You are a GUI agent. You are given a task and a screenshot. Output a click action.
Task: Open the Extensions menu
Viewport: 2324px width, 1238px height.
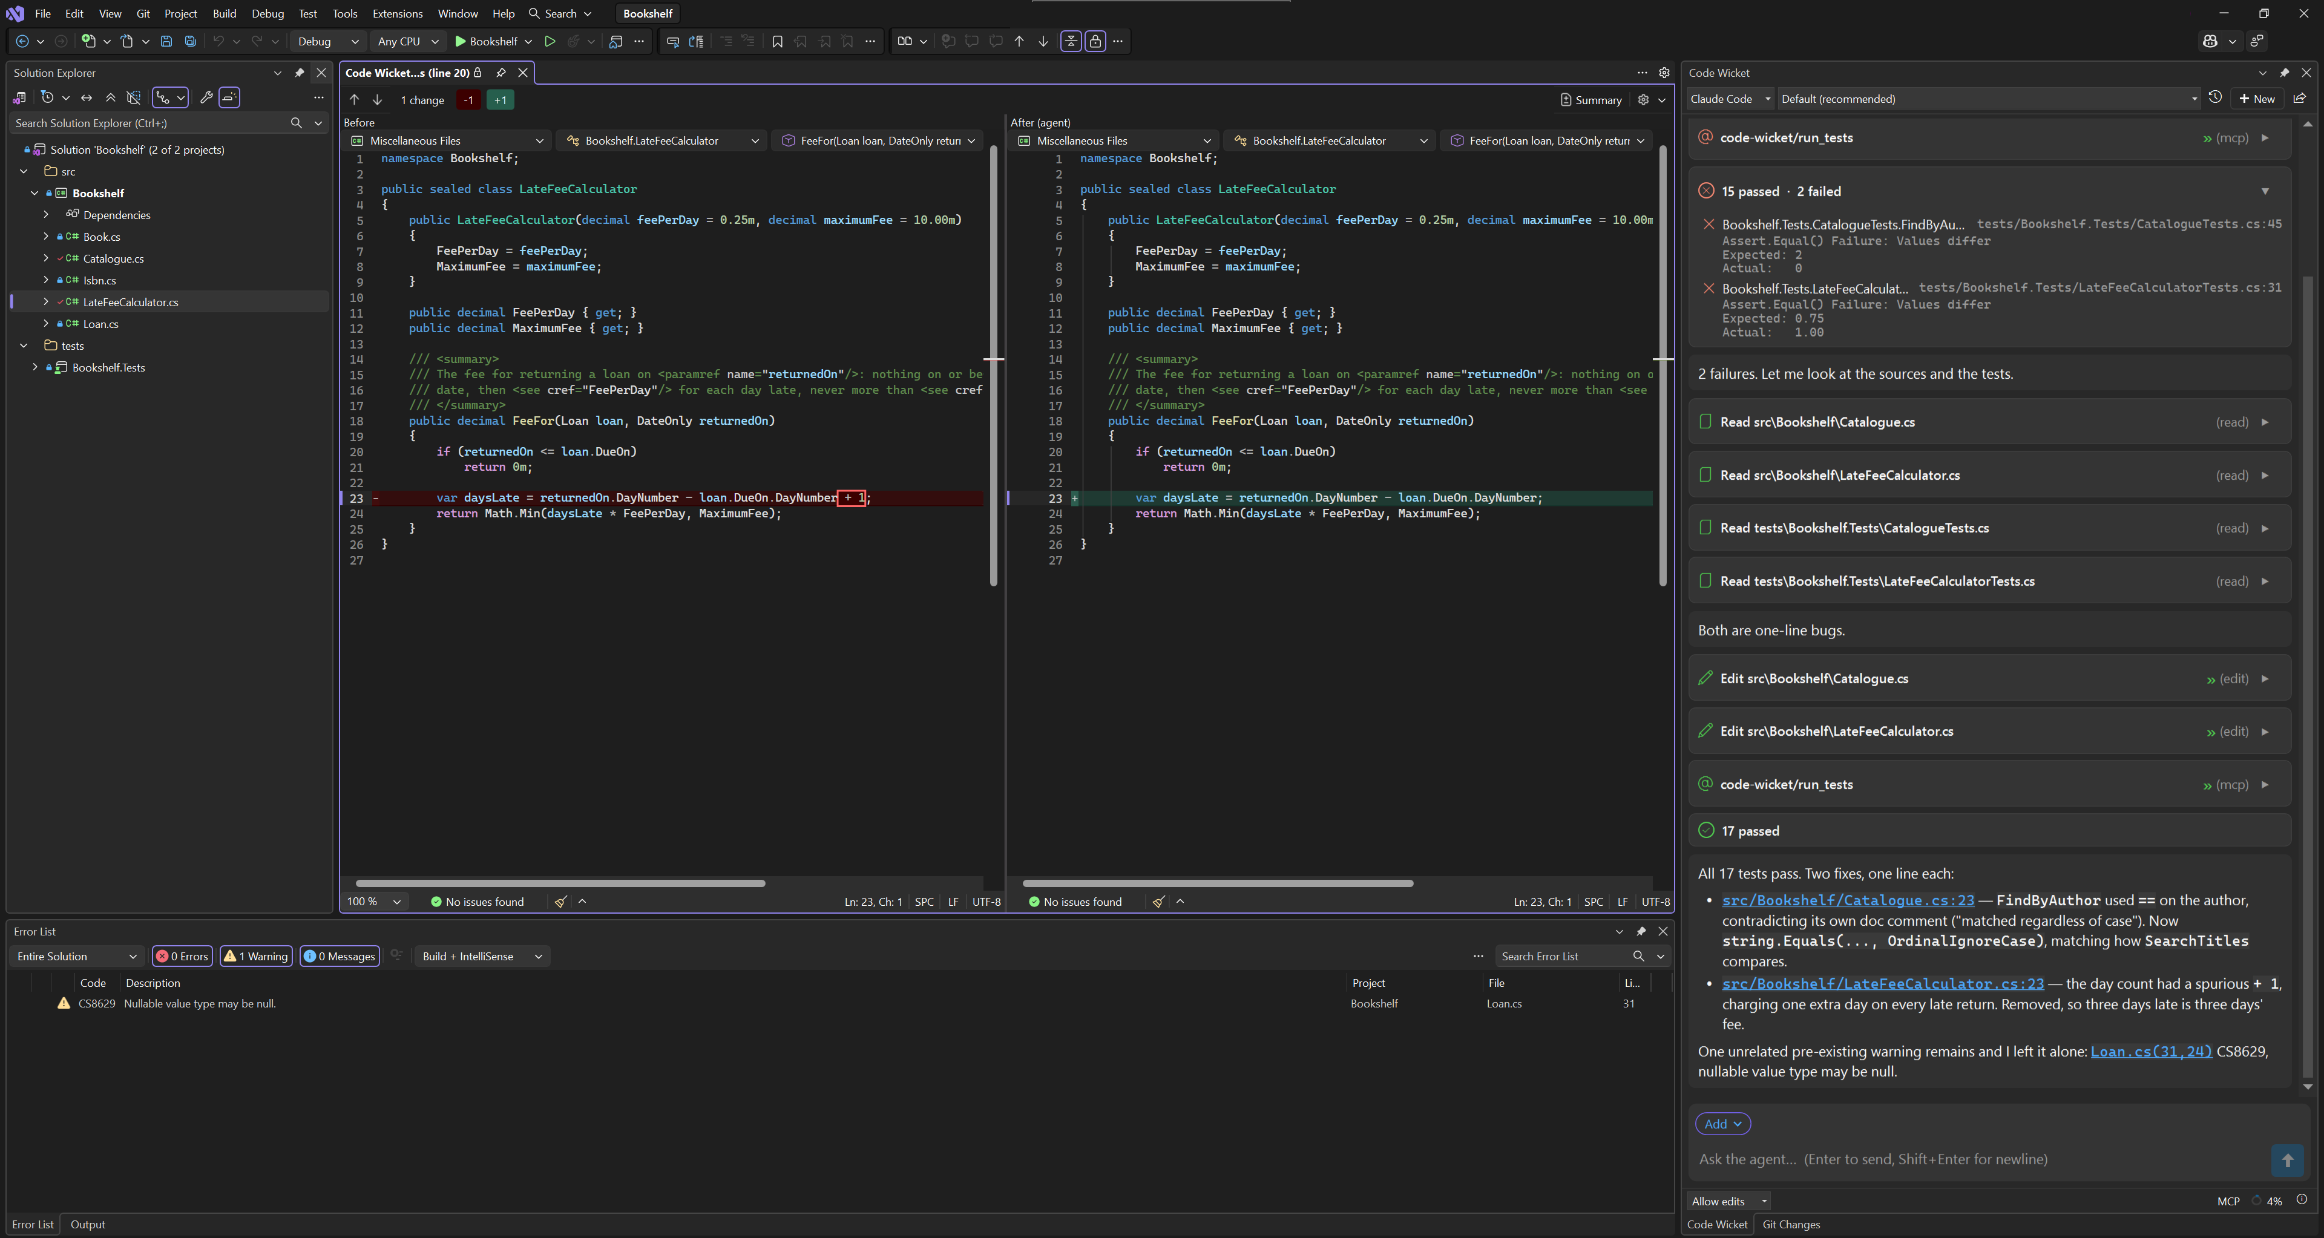click(x=397, y=13)
